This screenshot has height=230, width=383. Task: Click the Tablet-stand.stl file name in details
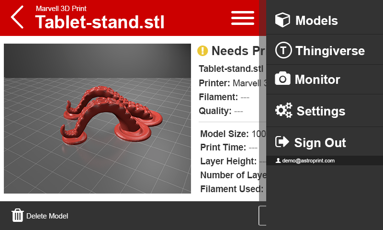click(231, 69)
